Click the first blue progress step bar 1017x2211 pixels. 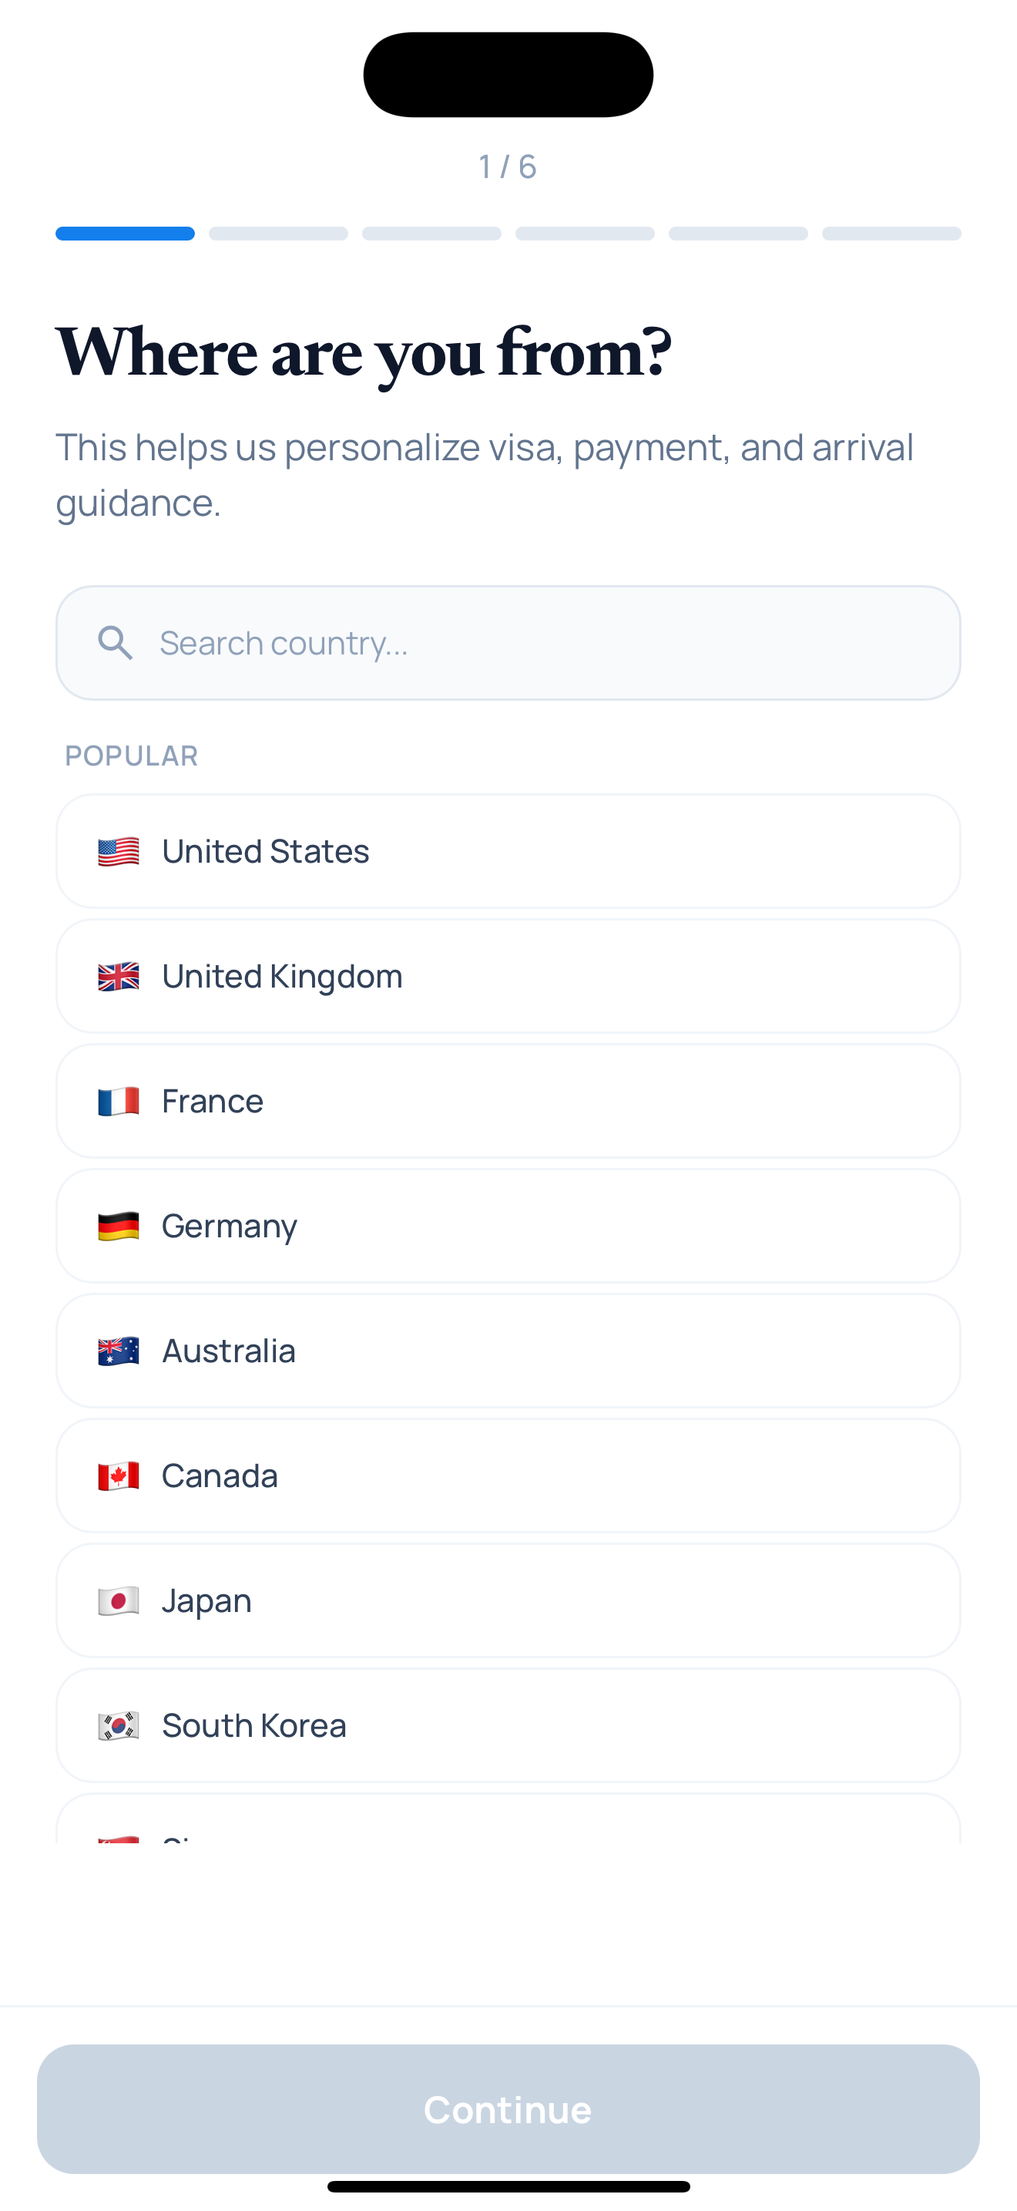[125, 234]
